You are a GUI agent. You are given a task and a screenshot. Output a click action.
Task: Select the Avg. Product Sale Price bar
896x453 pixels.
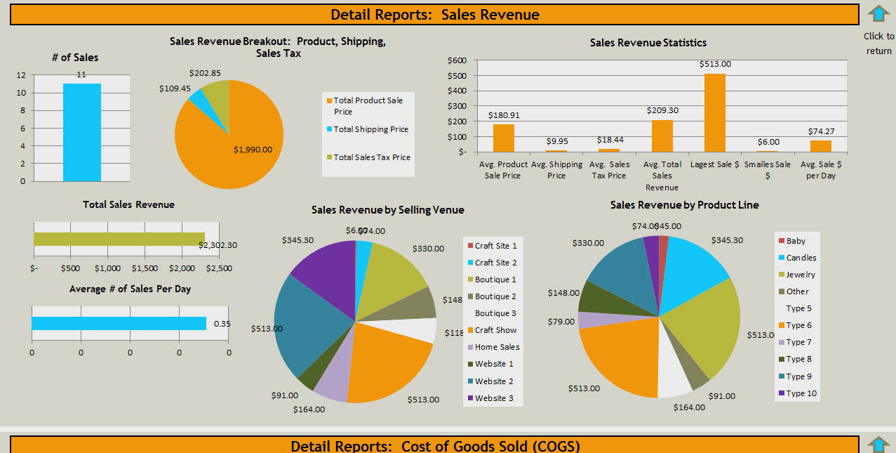click(503, 138)
